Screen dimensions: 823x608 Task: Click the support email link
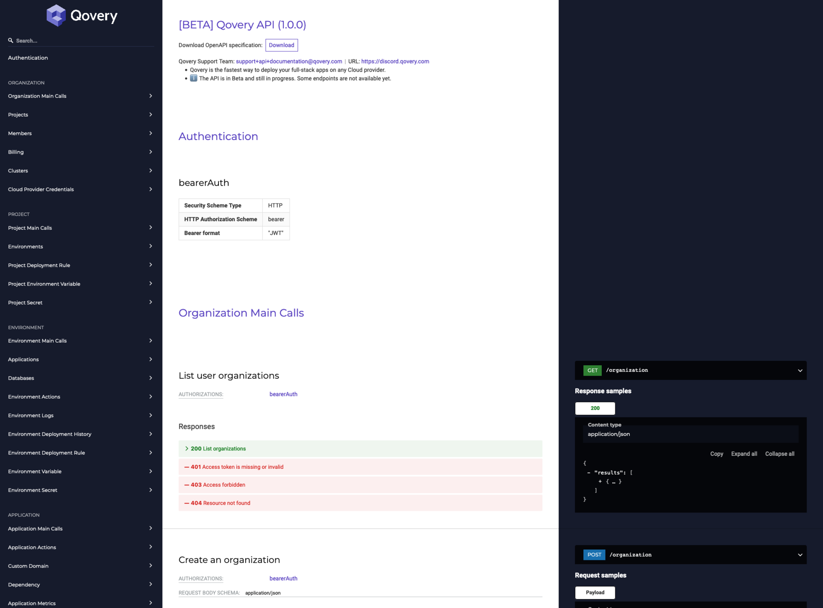pyautogui.click(x=289, y=61)
